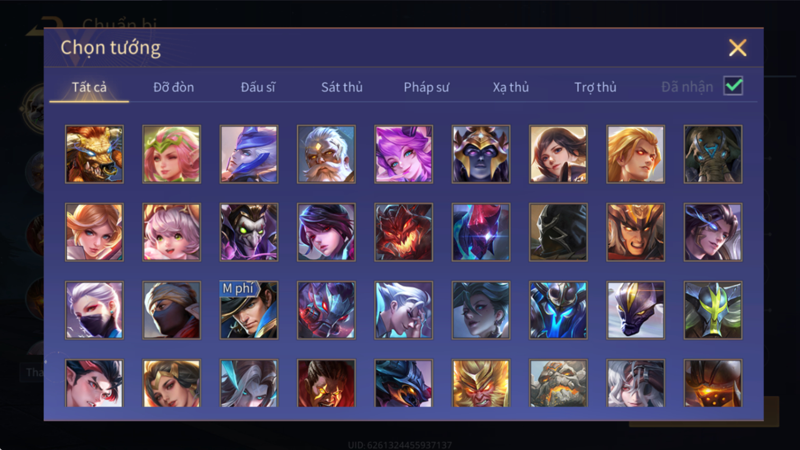Image resolution: width=800 pixels, height=450 pixels.
Task: Close the Chọn tướng dialog
Action: (x=738, y=48)
